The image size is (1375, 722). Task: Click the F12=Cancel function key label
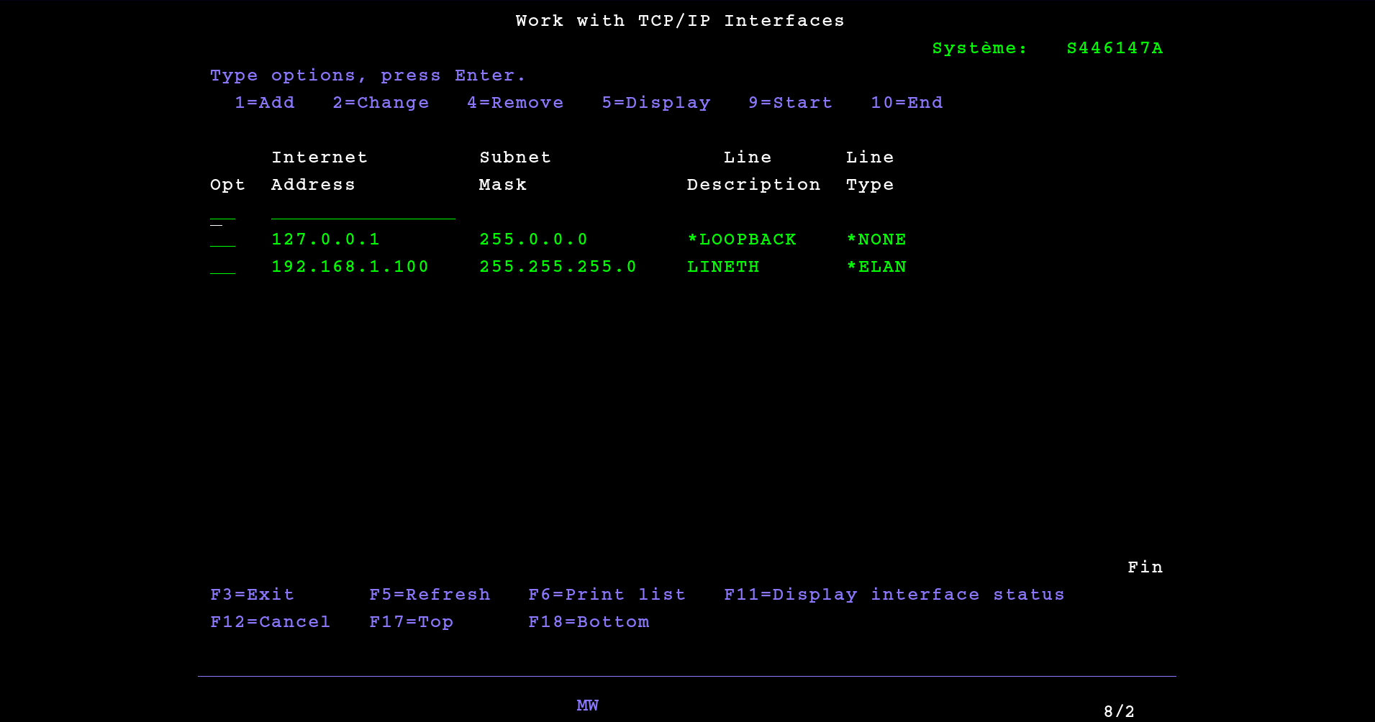pyautogui.click(x=270, y=622)
